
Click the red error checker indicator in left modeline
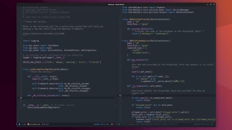[x=112, y=124]
